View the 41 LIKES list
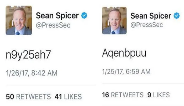Screen dimensions: 184x106 [x=68, y=97]
